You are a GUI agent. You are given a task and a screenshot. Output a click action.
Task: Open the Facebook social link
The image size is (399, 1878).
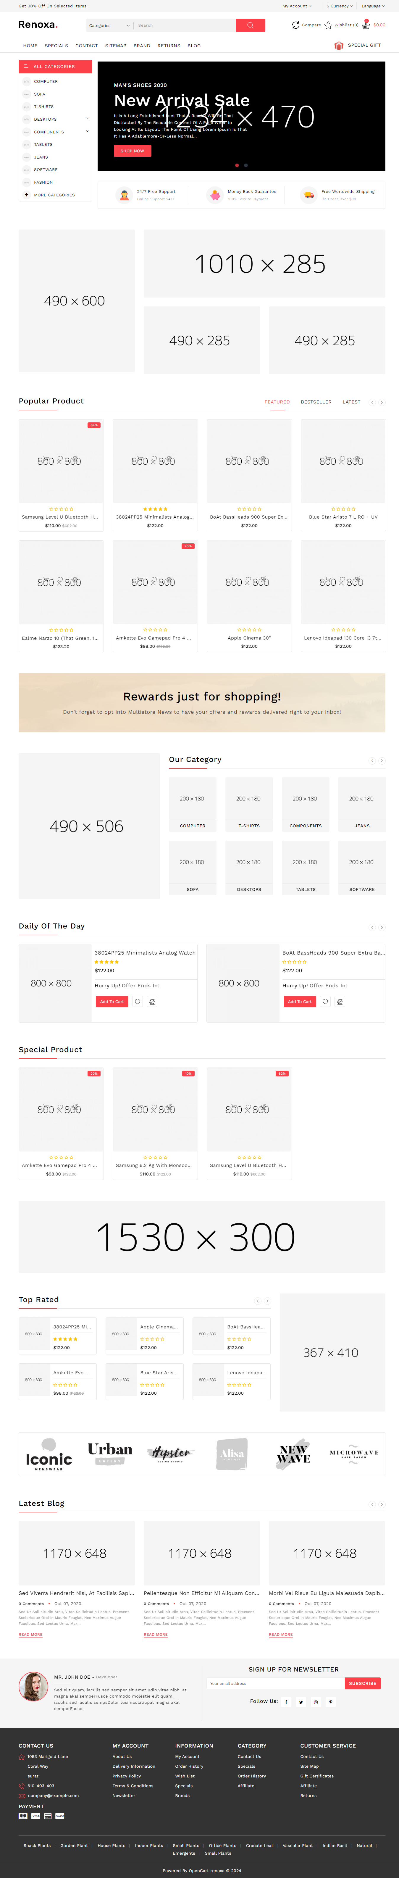pyautogui.click(x=286, y=1702)
